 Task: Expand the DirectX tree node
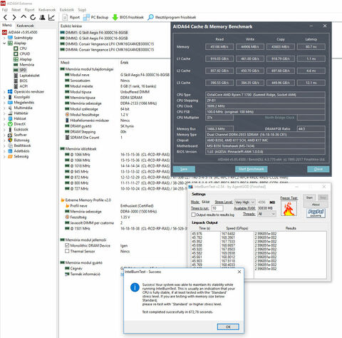pyautogui.click(x=4, y=124)
